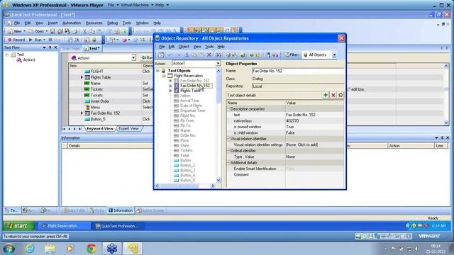The width and height of the screenshot is (454, 255).
Task: Open Debug menu in QuickTest
Action: pyautogui.click(x=112, y=23)
